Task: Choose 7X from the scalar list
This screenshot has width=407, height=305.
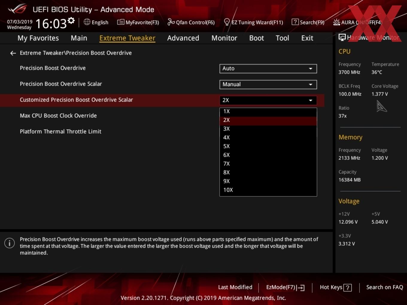Action: (x=268, y=164)
